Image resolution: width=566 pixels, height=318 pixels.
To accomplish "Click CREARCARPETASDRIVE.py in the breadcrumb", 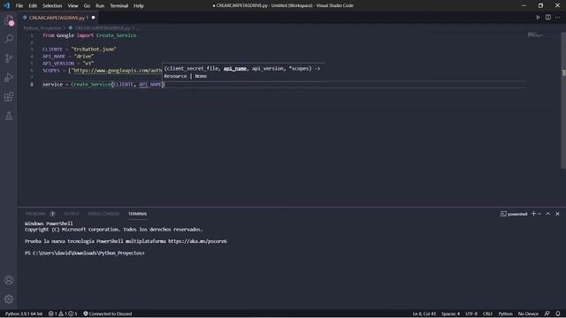I will pos(103,28).
